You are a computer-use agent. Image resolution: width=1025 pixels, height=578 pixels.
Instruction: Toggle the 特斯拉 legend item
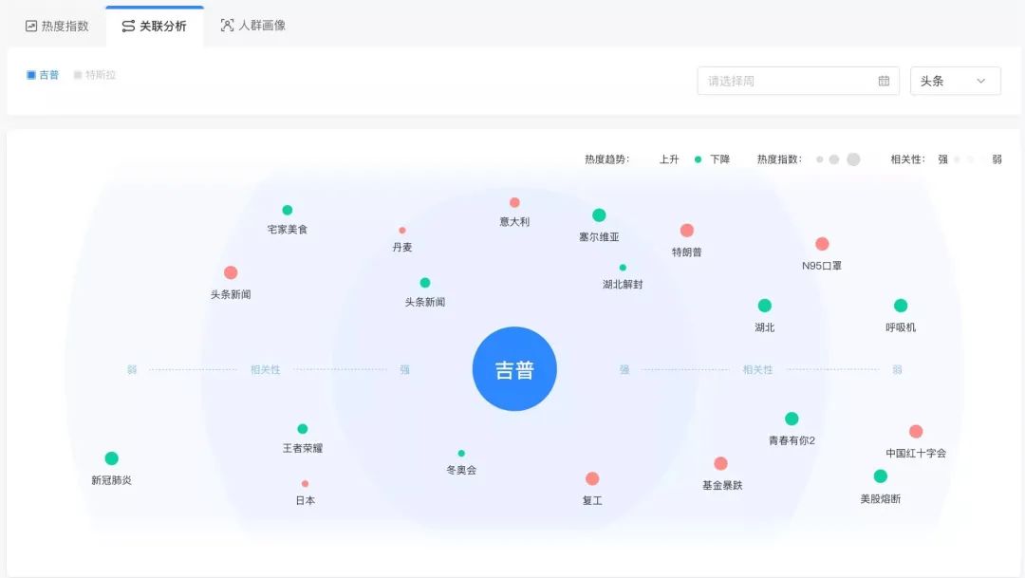[x=95, y=75]
